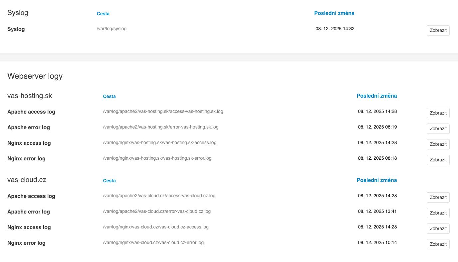458x262 pixels.
Task: Select the vas-hosting.sk domain heading
Action: (30, 96)
